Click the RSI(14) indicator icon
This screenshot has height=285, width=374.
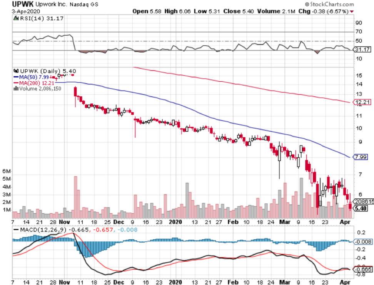pos(16,18)
